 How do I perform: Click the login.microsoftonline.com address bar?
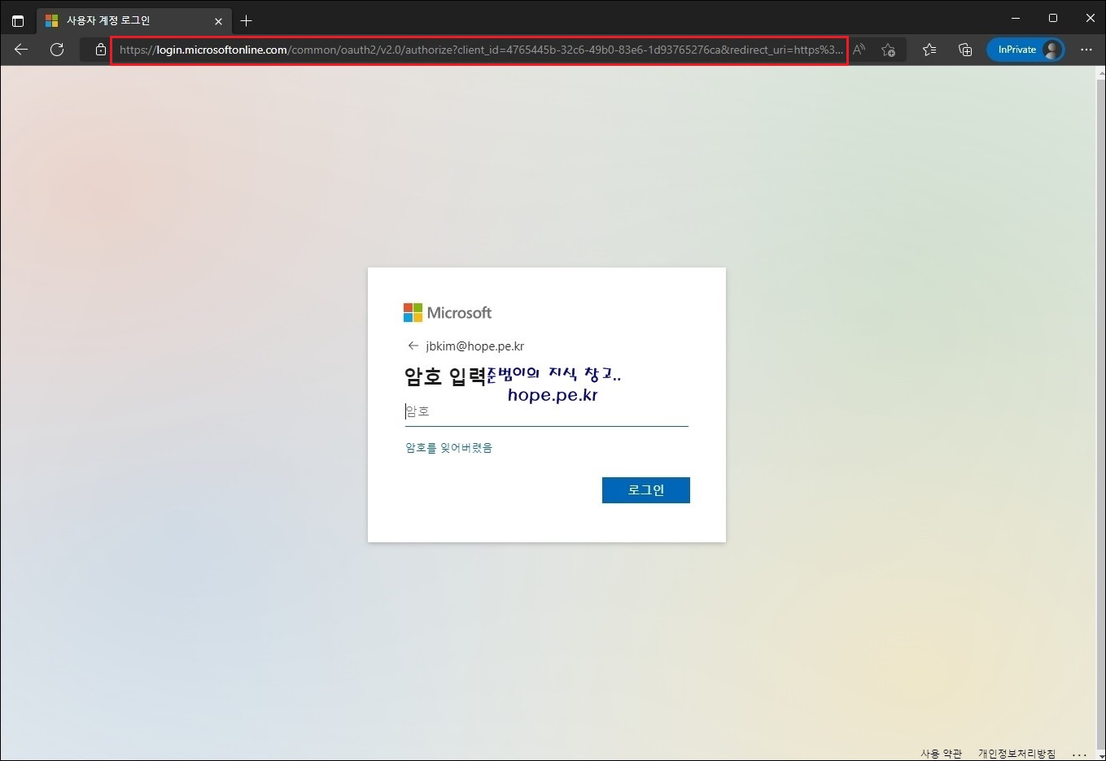click(480, 50)
